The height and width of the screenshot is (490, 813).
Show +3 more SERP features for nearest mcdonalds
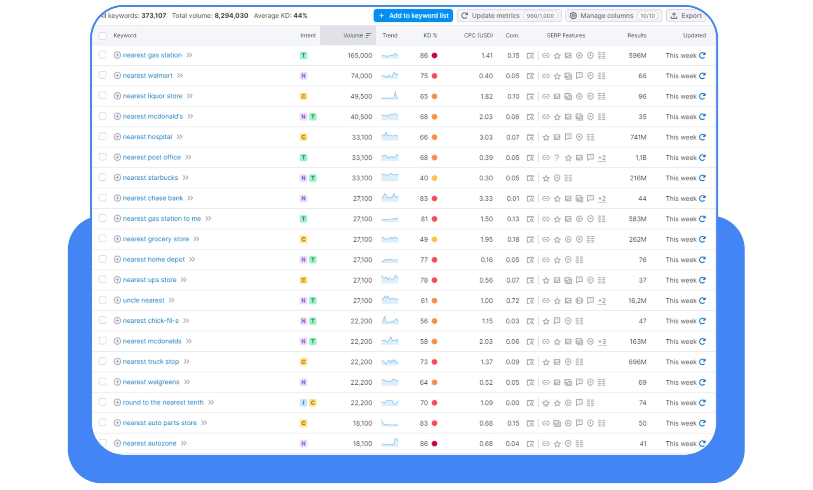(x=602, y=342)
